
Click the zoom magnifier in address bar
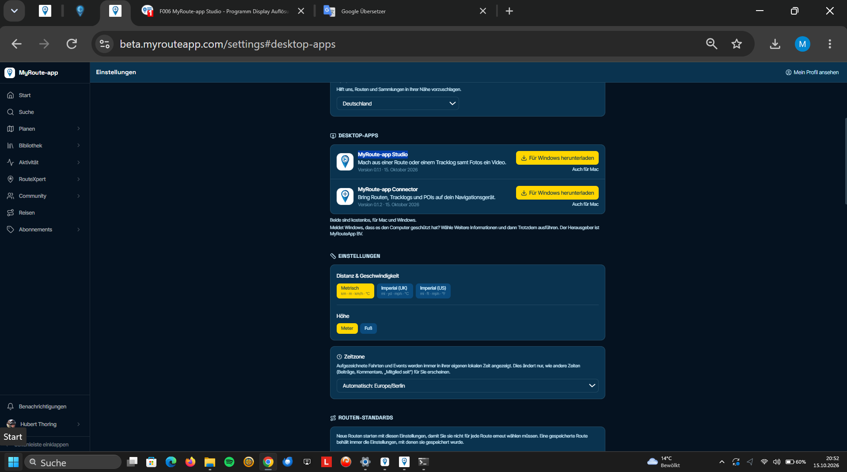711,44
